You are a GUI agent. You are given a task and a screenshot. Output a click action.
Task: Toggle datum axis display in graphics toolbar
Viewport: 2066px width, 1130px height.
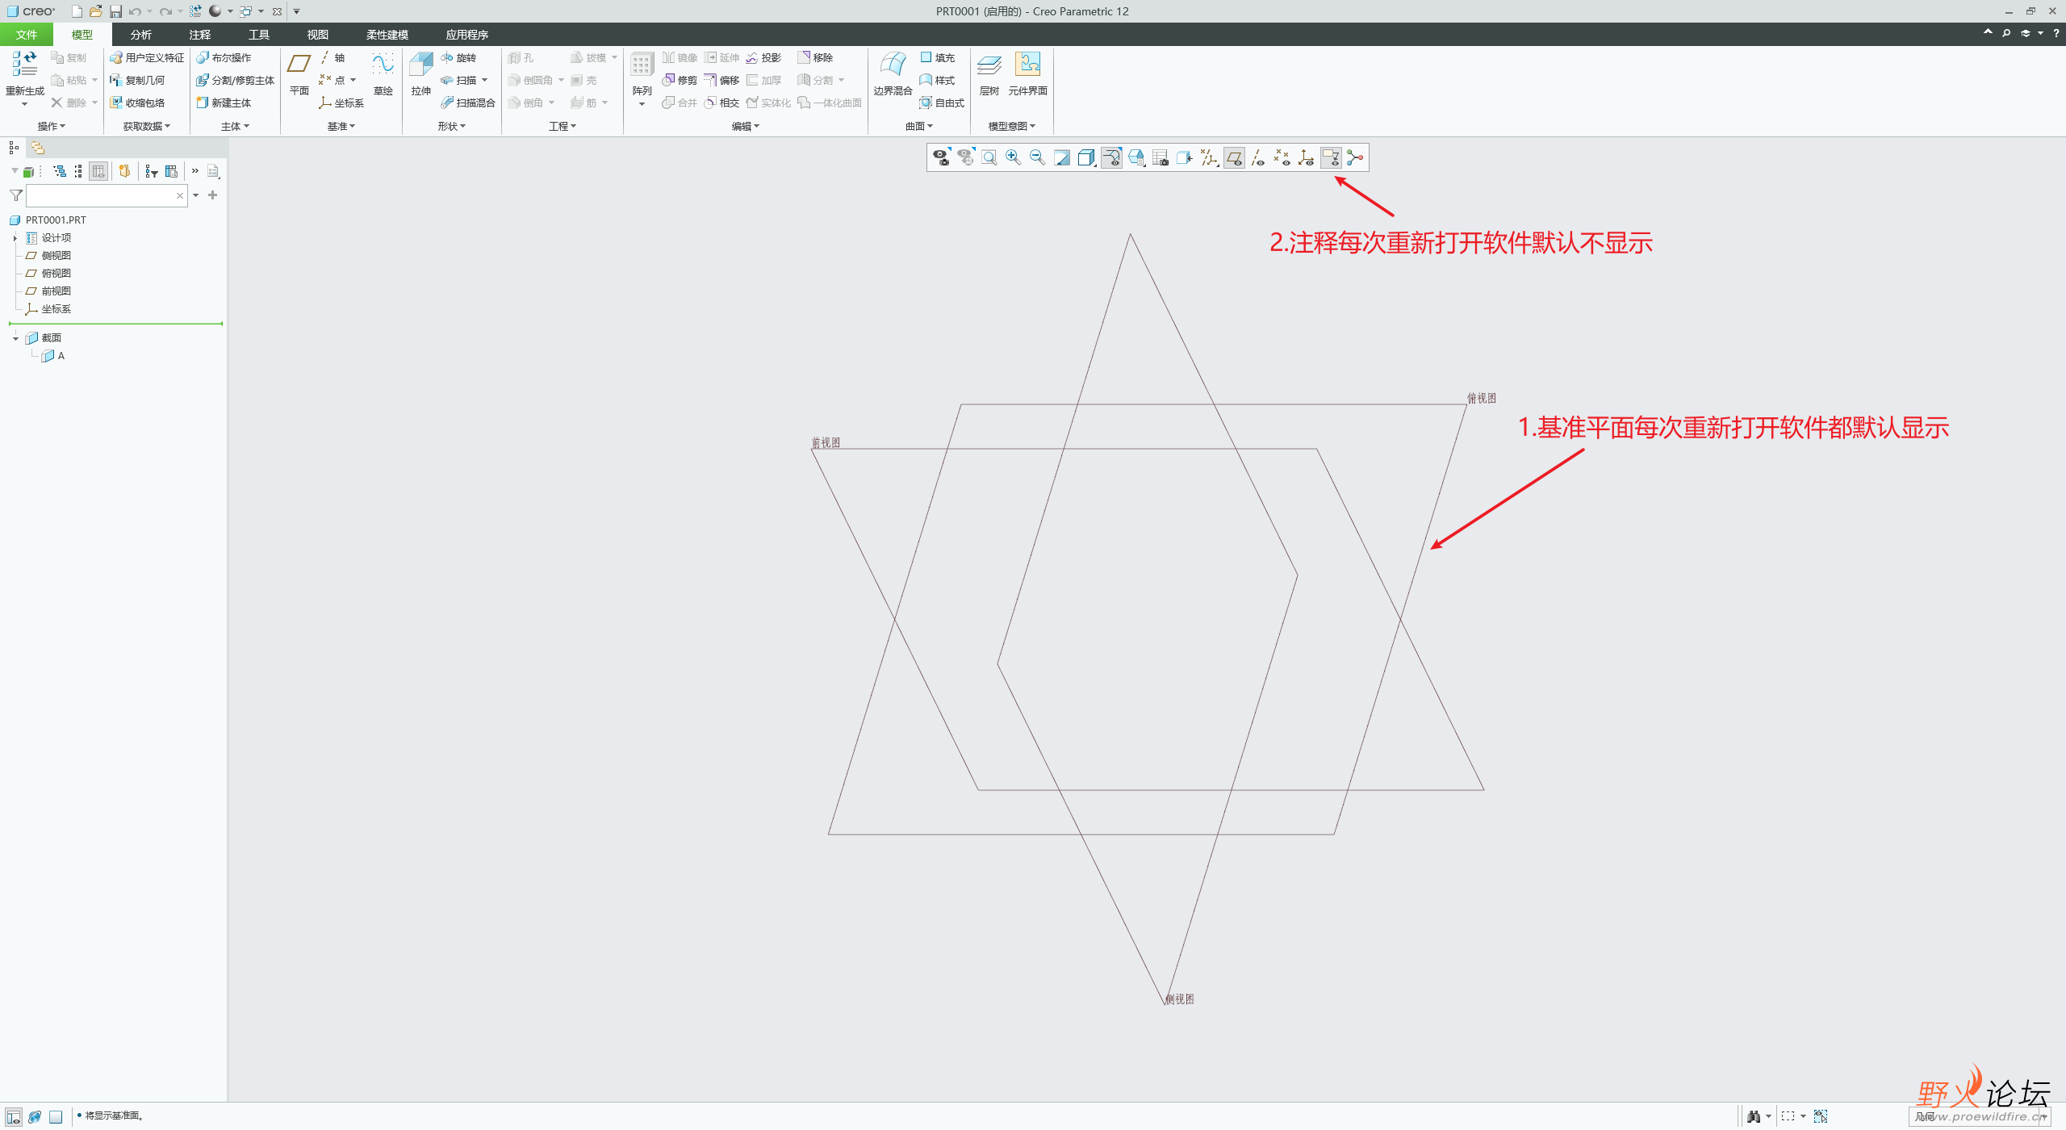1258,158
